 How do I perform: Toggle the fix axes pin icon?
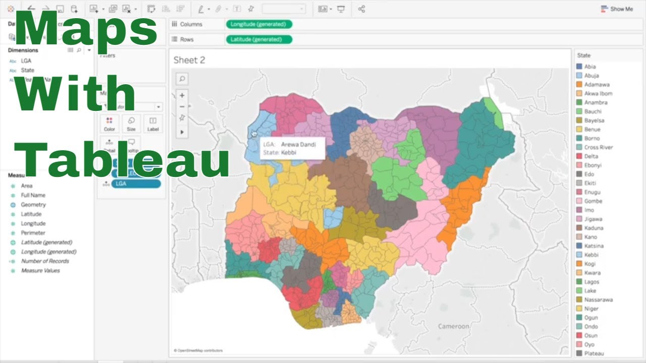251,9
